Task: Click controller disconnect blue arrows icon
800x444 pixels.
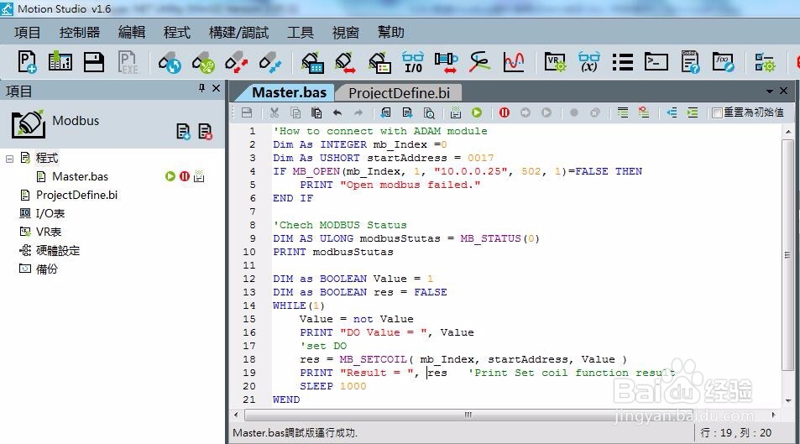Action: click(x=270, y=62)
